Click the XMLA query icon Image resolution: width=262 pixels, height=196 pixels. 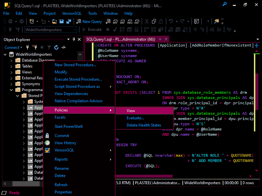click(x=130, y=21)
